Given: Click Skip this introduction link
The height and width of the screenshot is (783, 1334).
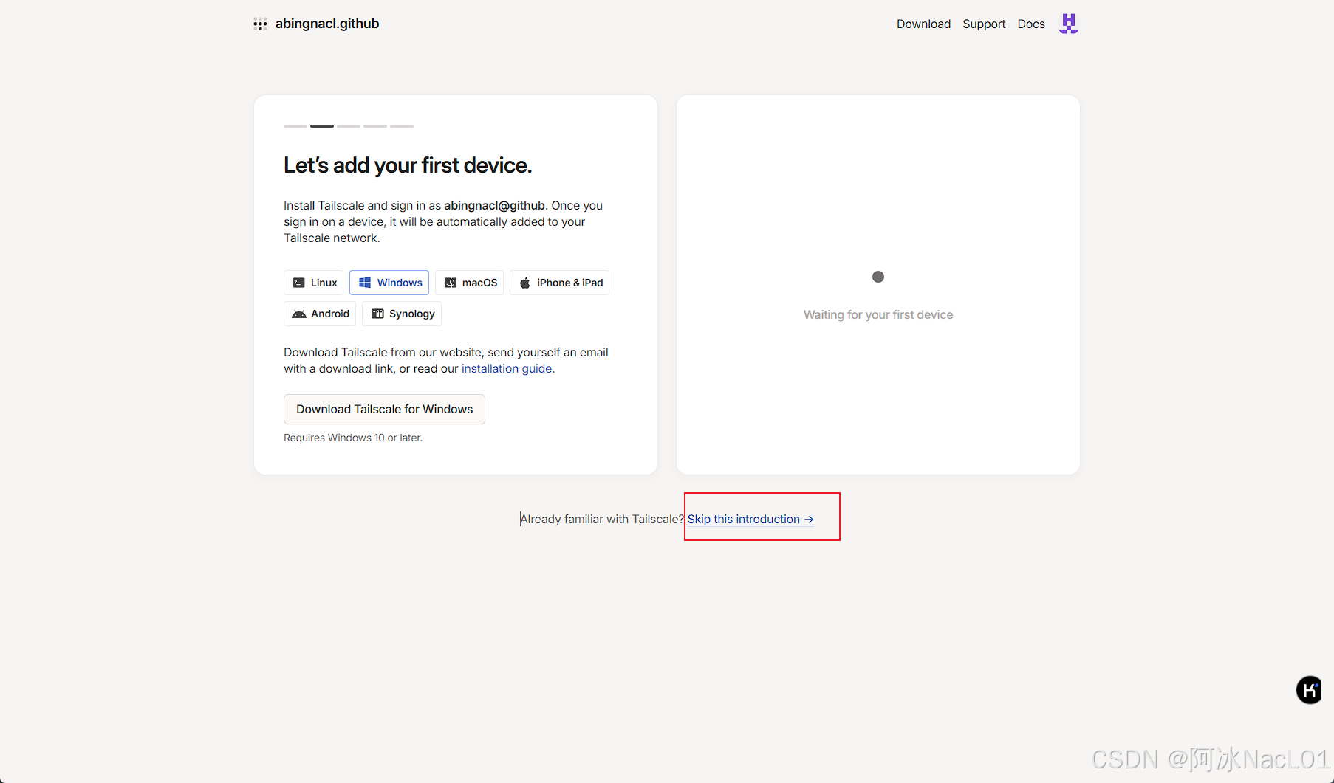Looking at the screenshot, I should (750, 520).
